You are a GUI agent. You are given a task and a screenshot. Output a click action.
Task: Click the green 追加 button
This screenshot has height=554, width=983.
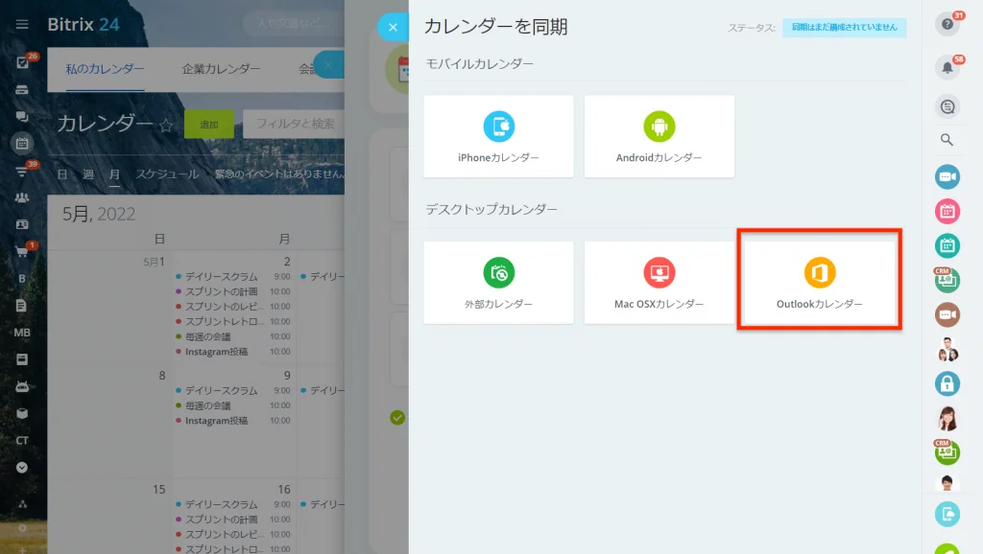coord(208,124)
